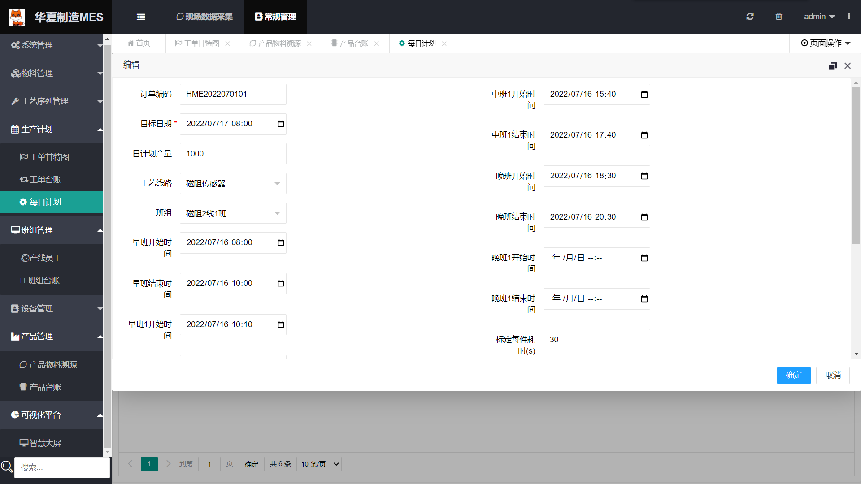This screenshot has width=861, height=484.
Task: Open 班组台账 in the sidebar
Action: click(x=52, y=281)
